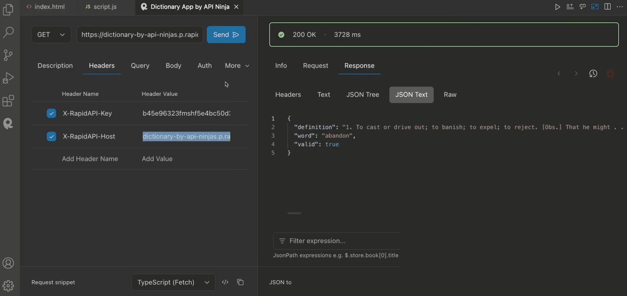Go to previous response arrow
Viewport: 627px width, 296px height.
tap(559, 74)
